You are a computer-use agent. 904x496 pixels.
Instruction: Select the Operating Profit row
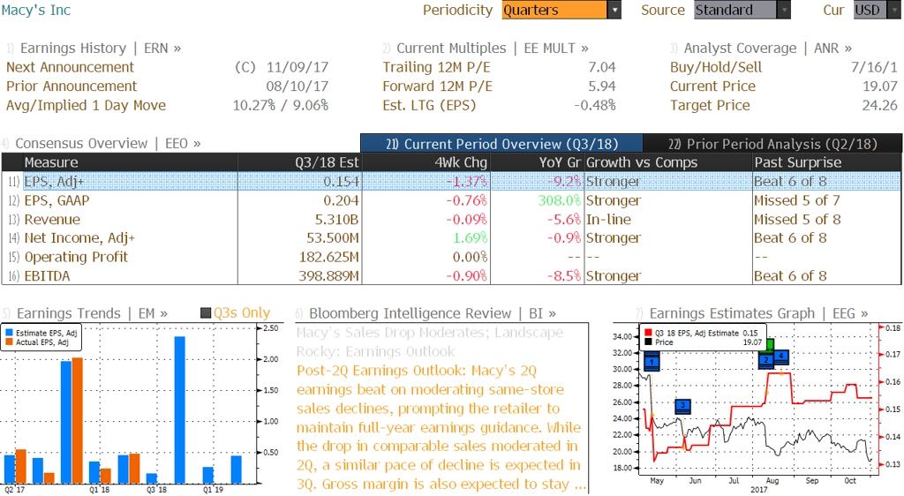(x=452, y=257)
